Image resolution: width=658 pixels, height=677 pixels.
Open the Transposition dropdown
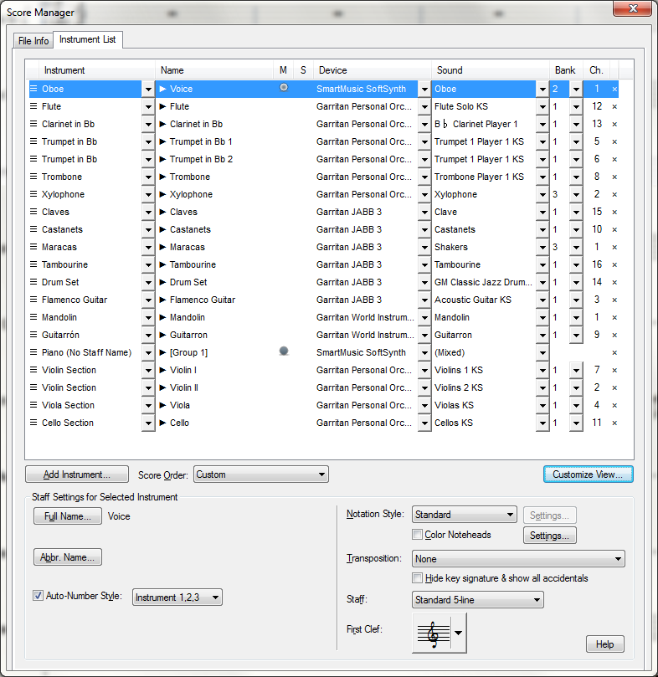point(518,559)
